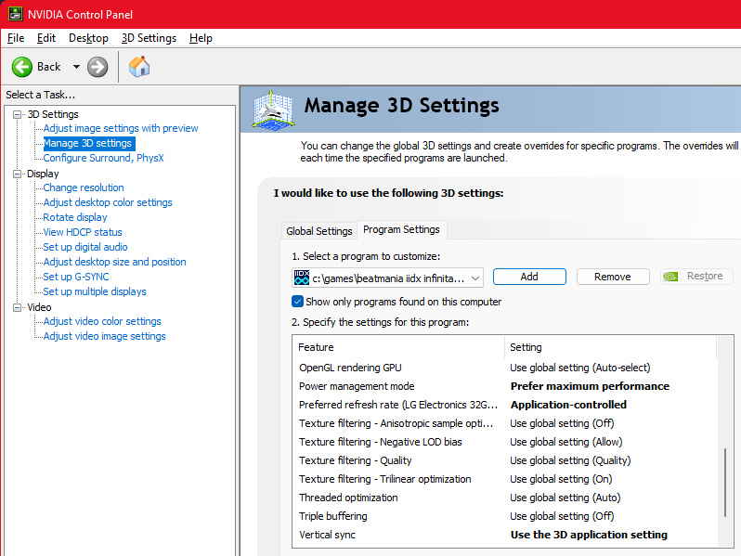Image resolution: width=741 pixels, height=556 pixels.
Task: Click the Restore button
Action: 696,277
